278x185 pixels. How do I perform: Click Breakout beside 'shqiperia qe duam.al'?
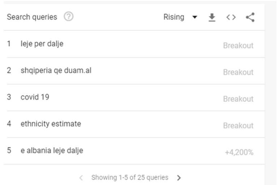[238, 72]
